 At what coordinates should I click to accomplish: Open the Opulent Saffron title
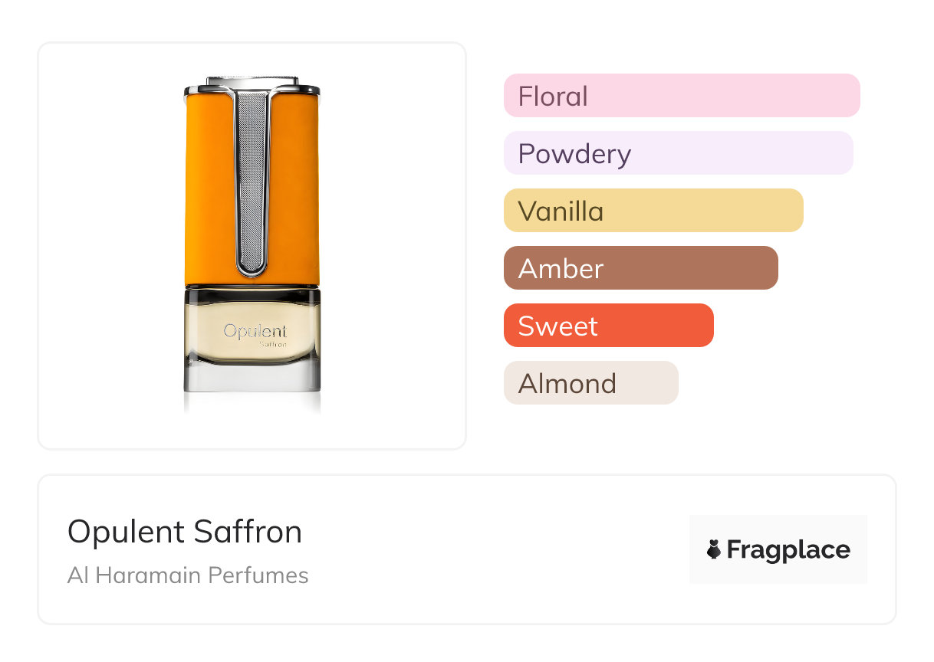coord(185,532)
